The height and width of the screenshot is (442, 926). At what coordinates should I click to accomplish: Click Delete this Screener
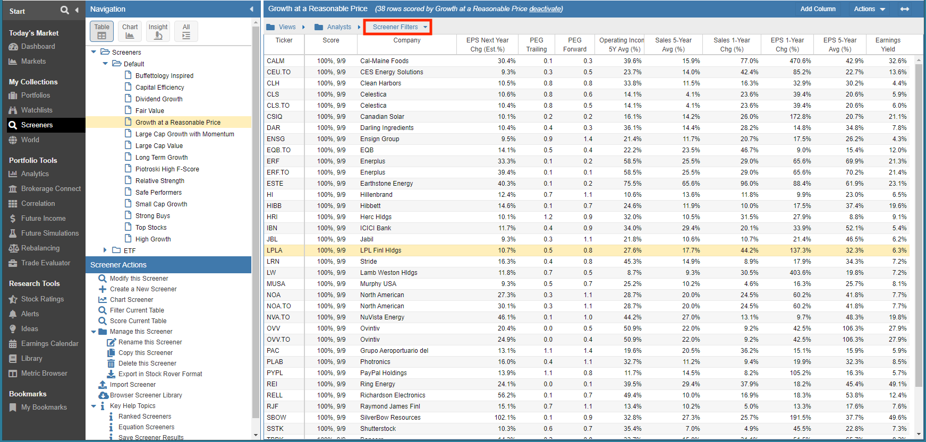(142, 363)
